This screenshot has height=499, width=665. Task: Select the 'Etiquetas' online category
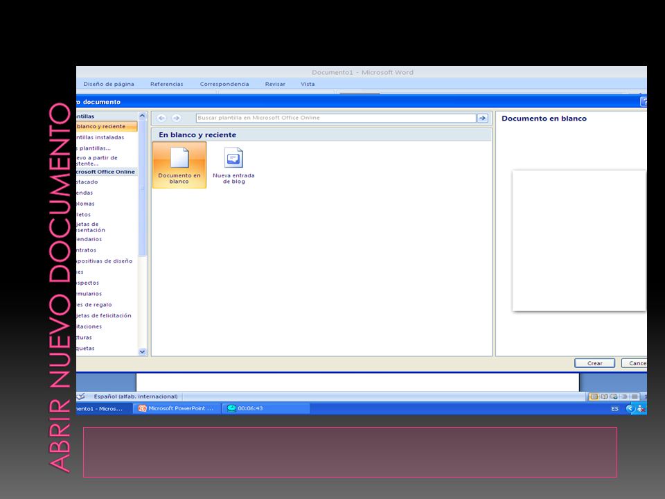pos(85,349)
